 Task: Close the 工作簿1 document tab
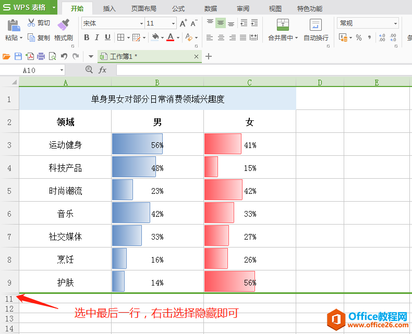(196, 56)
